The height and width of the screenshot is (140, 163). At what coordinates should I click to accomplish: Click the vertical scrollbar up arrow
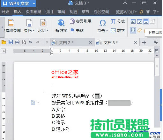point(157,55)
